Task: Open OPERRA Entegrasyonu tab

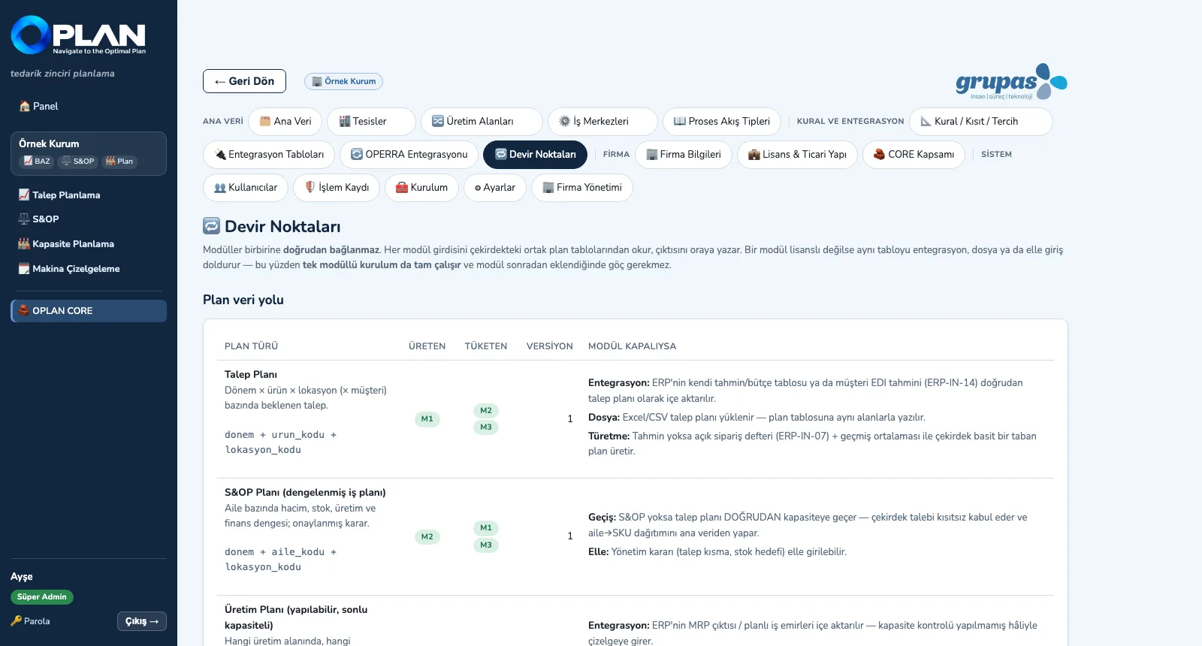Action: coord(409,154)
